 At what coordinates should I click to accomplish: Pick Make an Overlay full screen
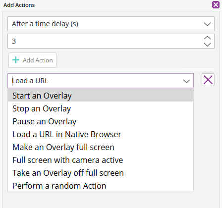coord(101,147)
